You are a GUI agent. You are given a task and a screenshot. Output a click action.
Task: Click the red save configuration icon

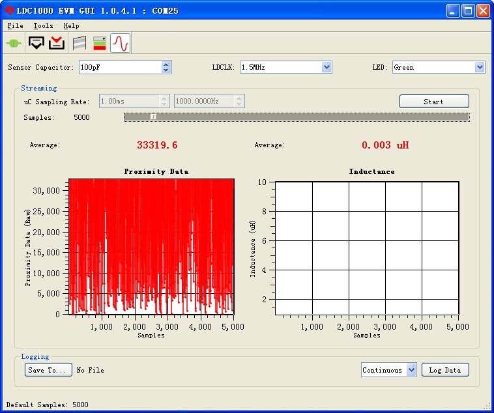tap(57, 43)
